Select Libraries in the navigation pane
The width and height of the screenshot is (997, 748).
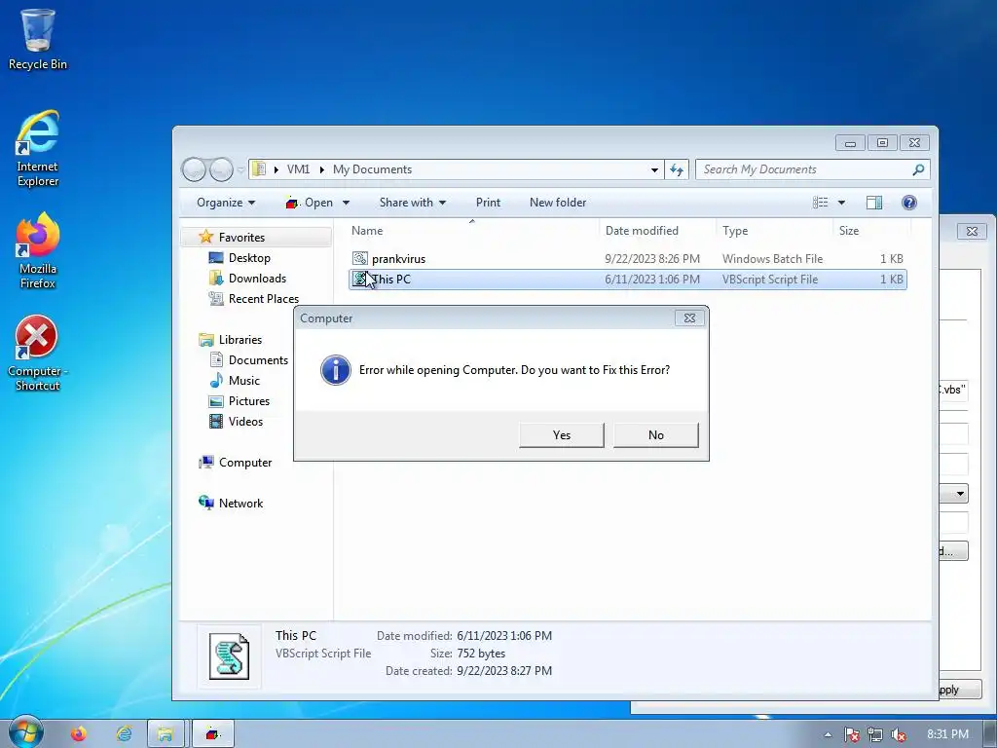tap(240, 340)
